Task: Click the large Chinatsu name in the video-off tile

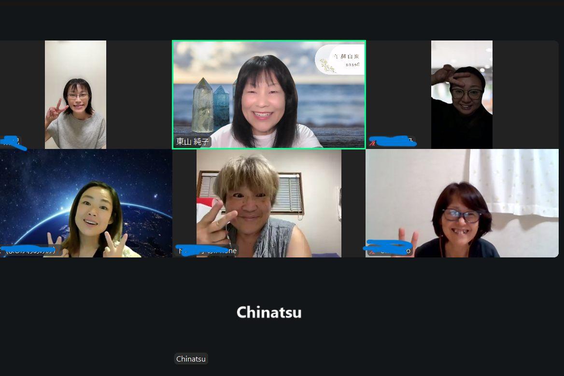Action: [x=268, y=312]
